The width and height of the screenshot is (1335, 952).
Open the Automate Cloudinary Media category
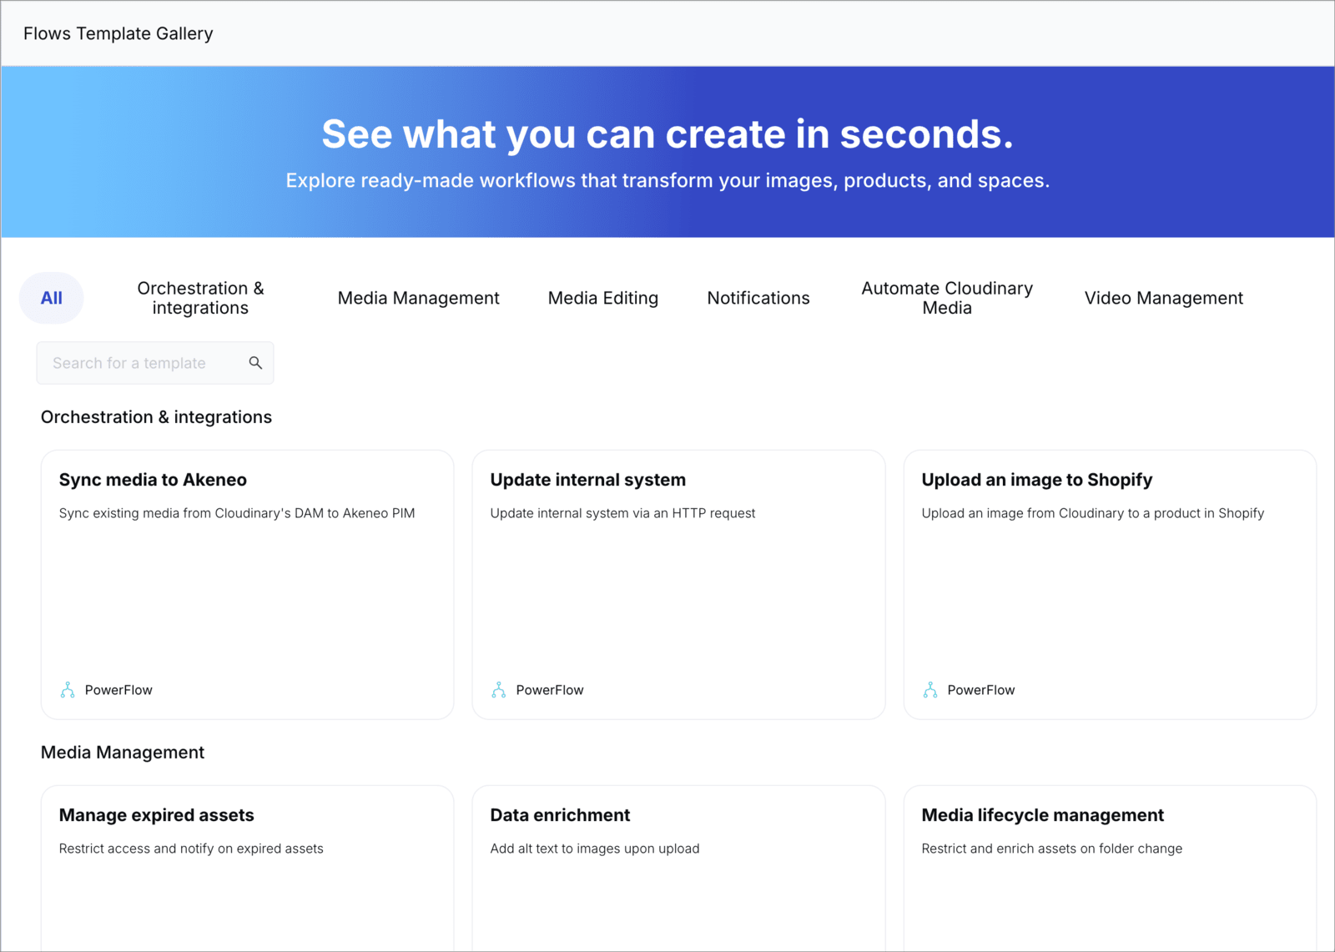[x=946, y=297]
